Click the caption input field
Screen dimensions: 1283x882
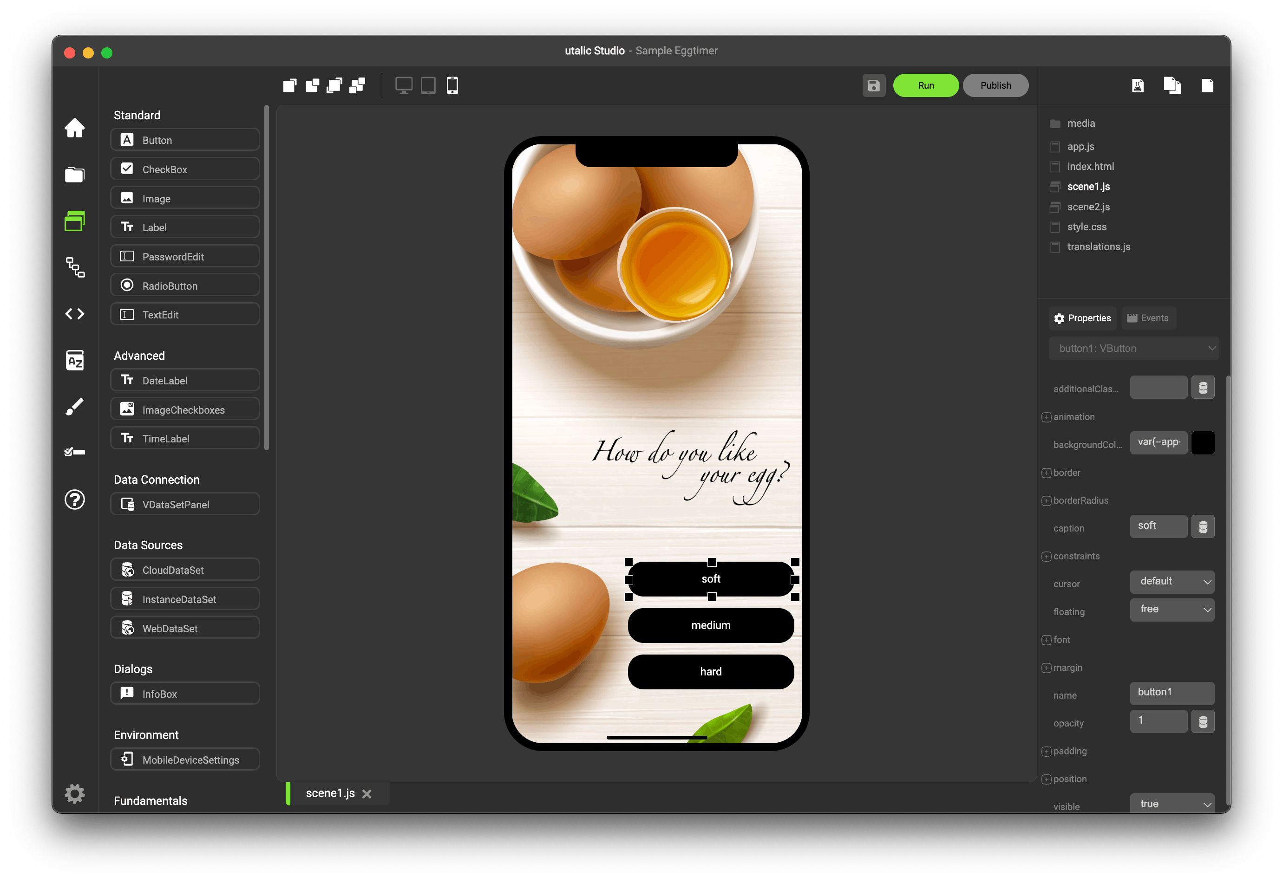[1158, 526]
